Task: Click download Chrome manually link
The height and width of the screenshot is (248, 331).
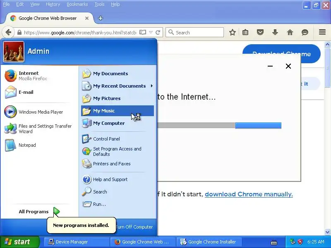Action: (249, 194)
